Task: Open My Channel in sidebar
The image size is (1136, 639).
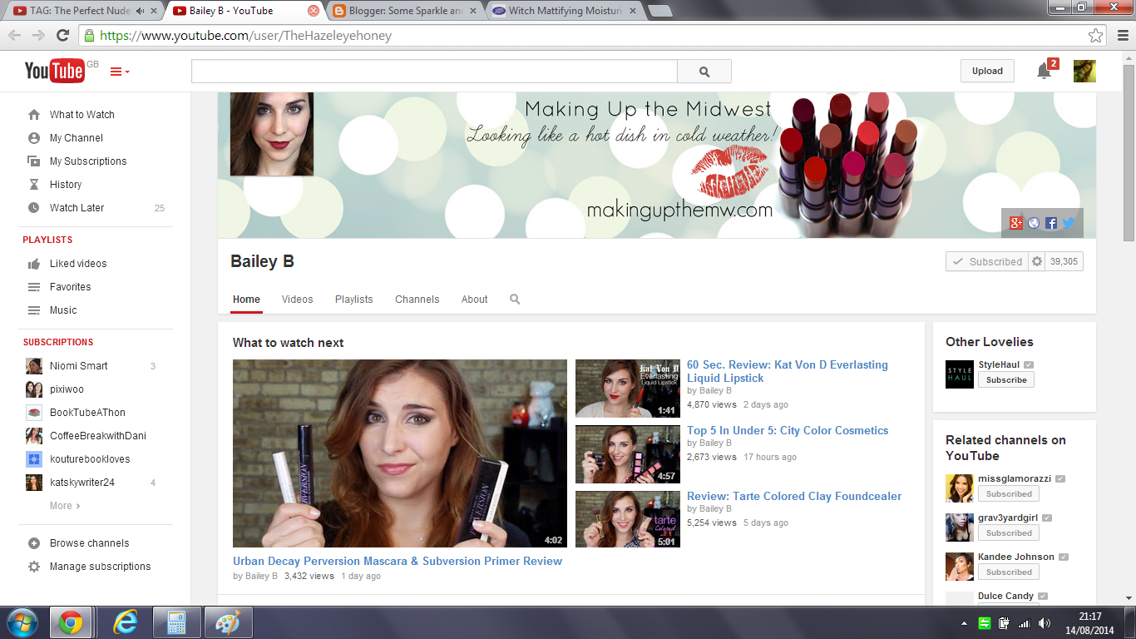Action: pyautogui.click(x=77, y=138)
